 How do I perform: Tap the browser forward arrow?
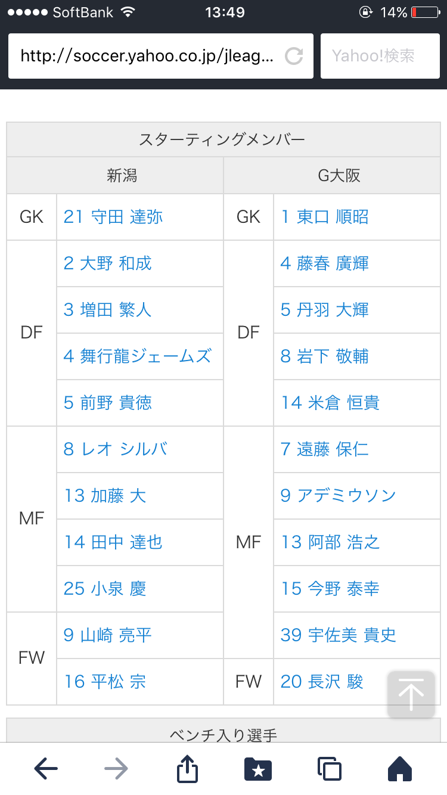pyautogui.click(x=116, y=769)
